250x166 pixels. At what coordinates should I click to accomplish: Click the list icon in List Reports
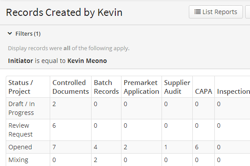(197, 12)
